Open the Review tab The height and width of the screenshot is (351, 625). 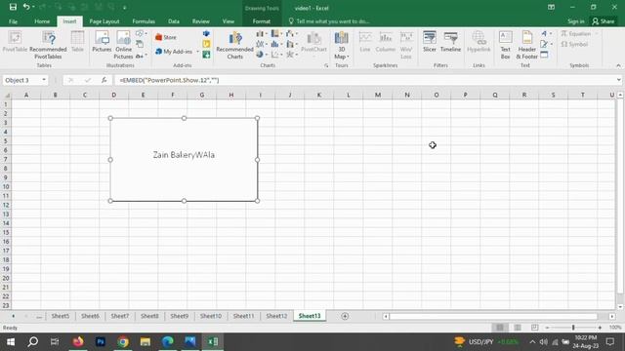(201, 21)
